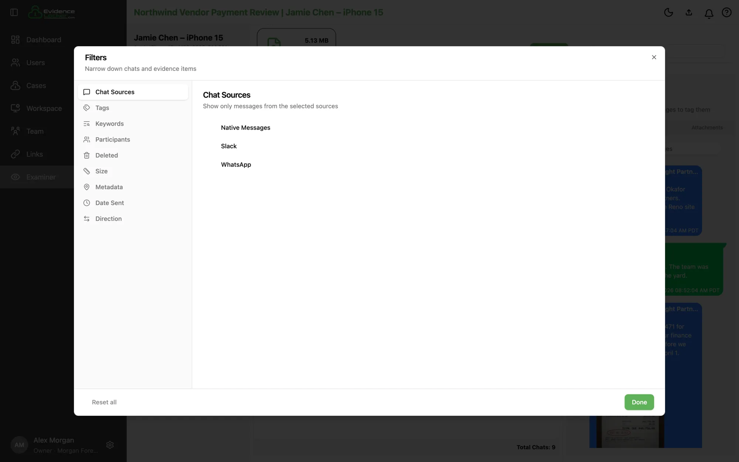Click the Alex Morgan profile name
Screen dimensions: 739x462
(54, 440)
